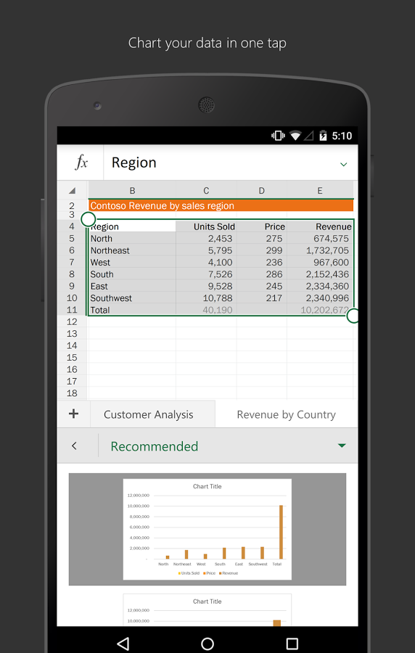
Task: Select column D header
Action: [261, 191]
